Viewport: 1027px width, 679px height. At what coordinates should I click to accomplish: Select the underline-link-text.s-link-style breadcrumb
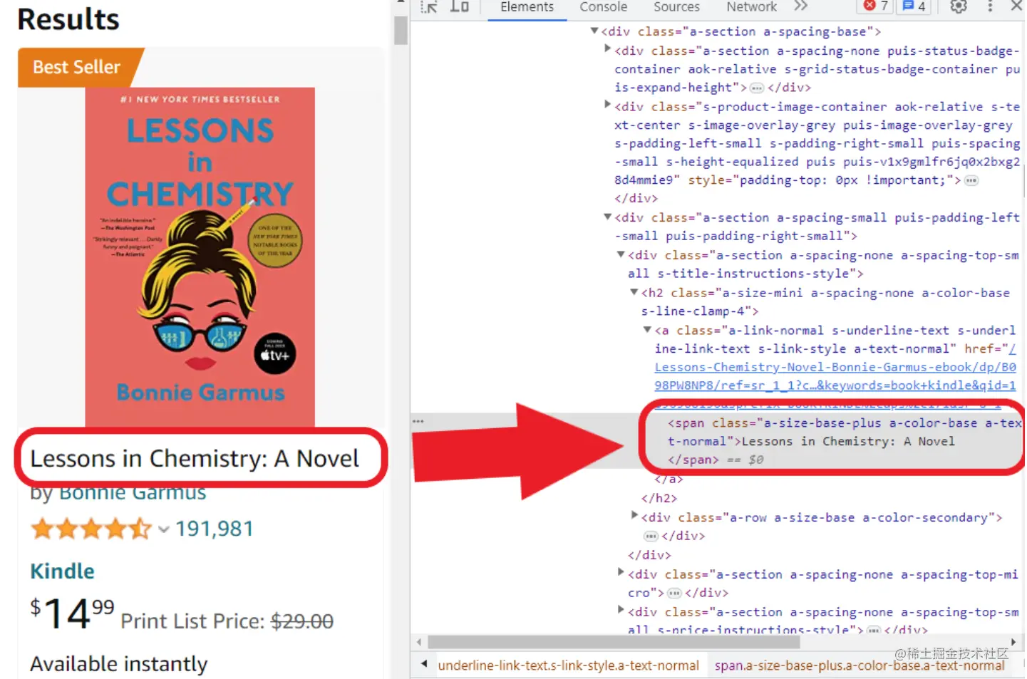click(568, 665)
